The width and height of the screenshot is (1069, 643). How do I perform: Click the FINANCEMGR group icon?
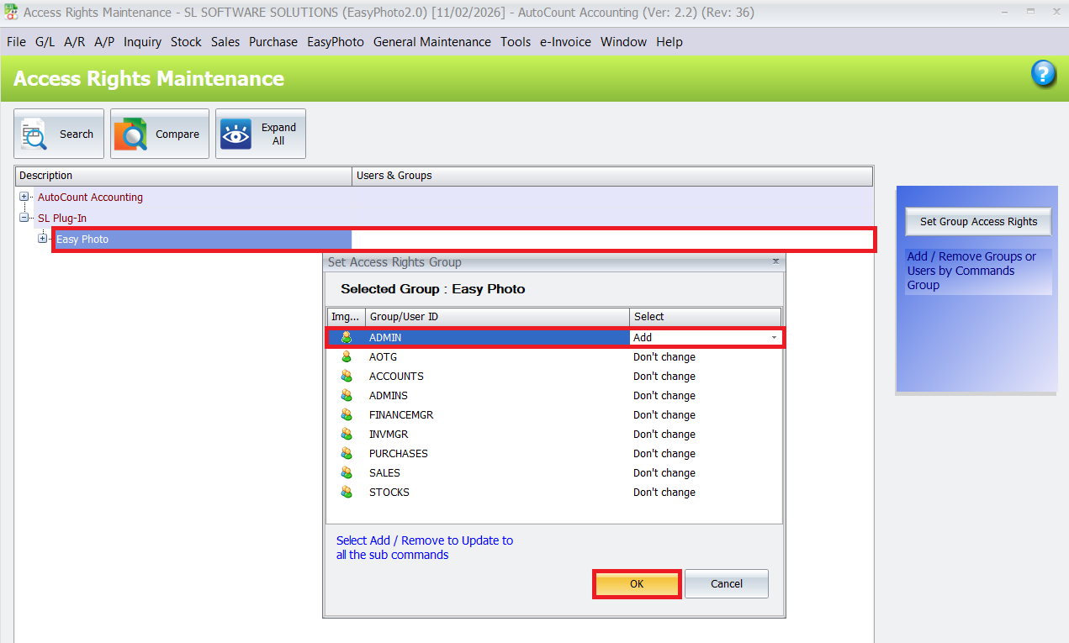point(347,414)
